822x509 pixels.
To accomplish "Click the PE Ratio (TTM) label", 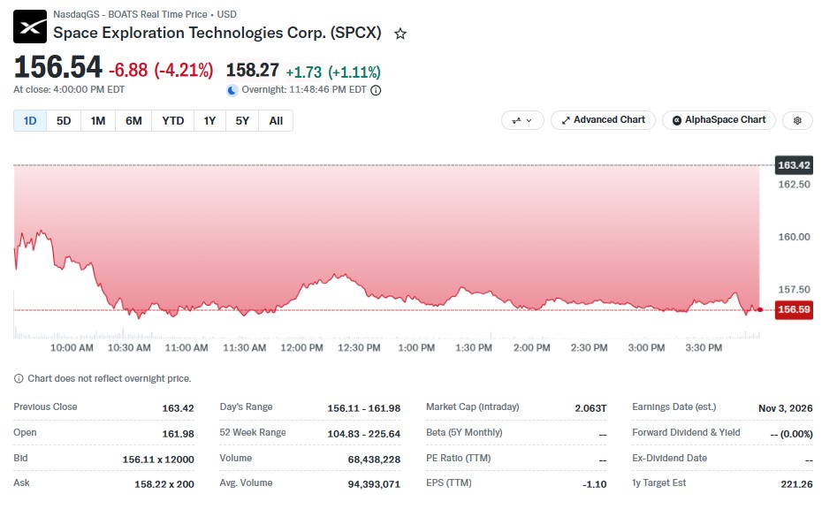I will (458, 458).
